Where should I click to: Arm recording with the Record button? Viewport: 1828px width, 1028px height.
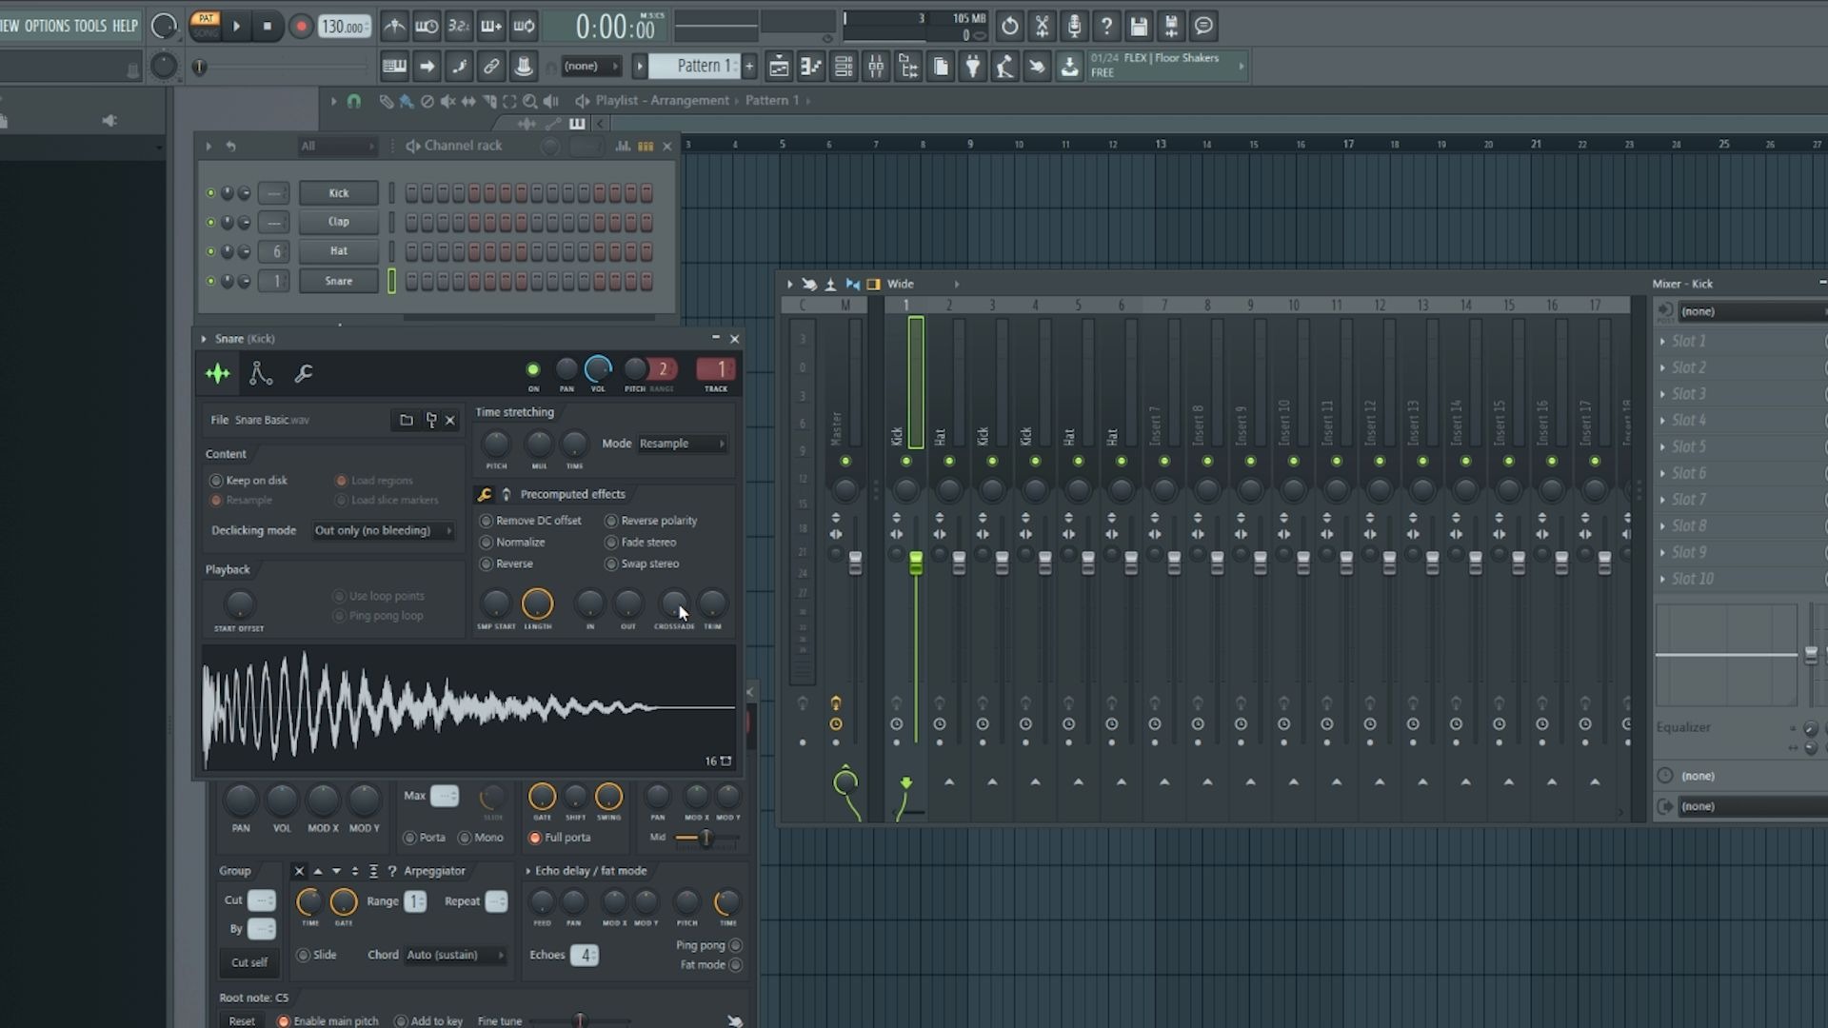pyautogui.click(x=301, y=26)
